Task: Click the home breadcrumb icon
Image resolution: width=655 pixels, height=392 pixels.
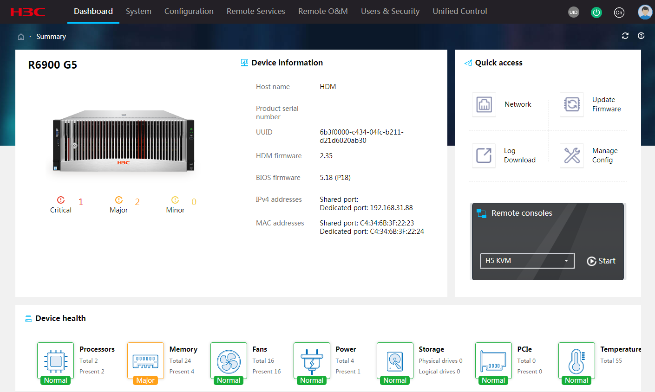Action: [x=21, y=37]
